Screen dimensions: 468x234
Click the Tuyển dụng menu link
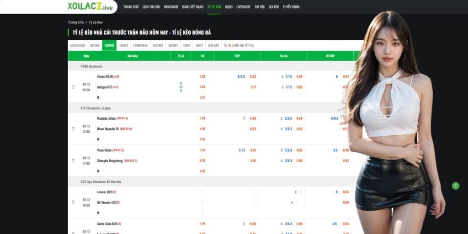click(x=291, y=7)
